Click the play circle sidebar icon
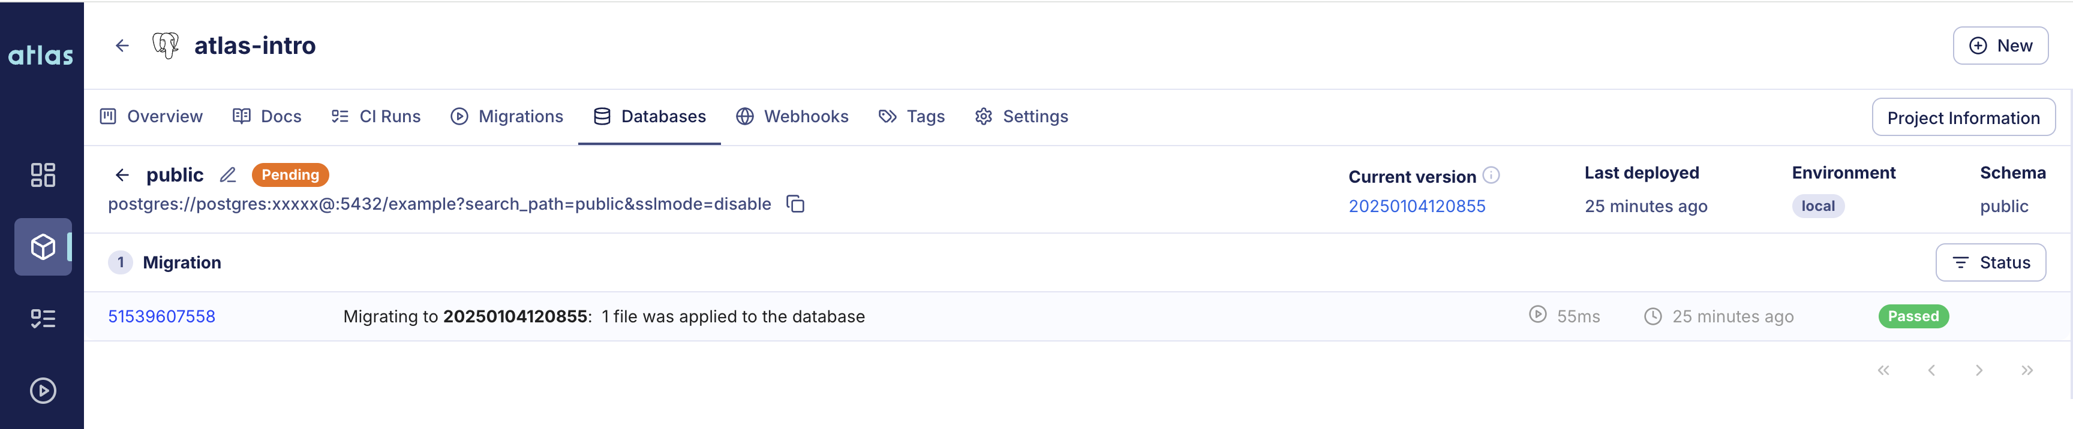Screen dimensions: 2073x429 [43, 391]
